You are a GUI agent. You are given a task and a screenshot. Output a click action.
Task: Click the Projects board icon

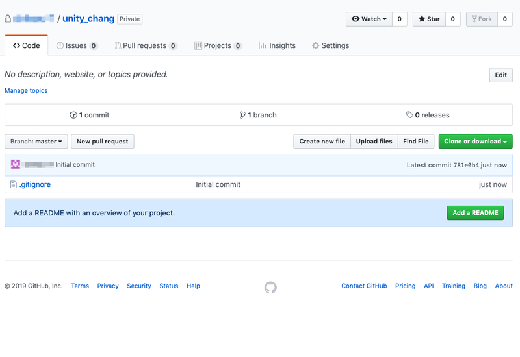coord(198,45)
